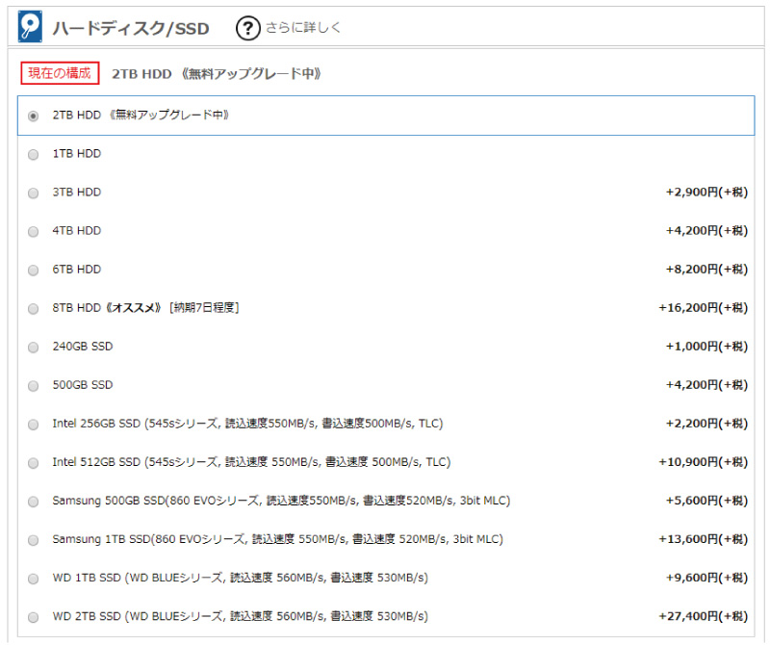Select the 6TB HDD radio button
The width and height of the screenshot is (770, 645).
click(33, 271)
